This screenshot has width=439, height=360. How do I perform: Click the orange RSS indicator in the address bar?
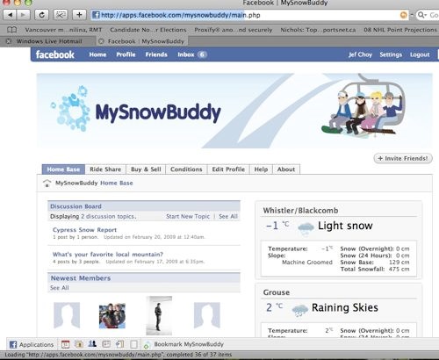point(404,15)
